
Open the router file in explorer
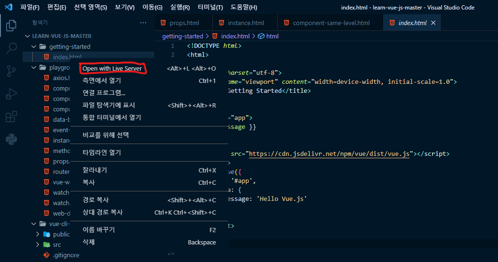coord(61,172)
